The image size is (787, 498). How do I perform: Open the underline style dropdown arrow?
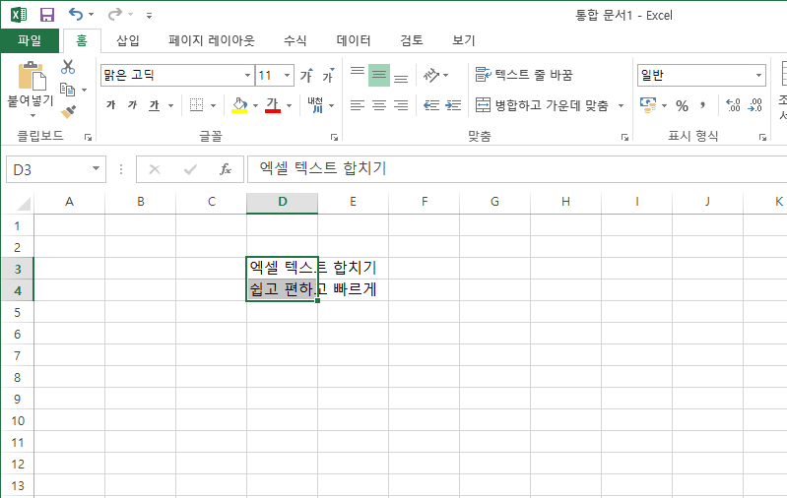(170, 105)
